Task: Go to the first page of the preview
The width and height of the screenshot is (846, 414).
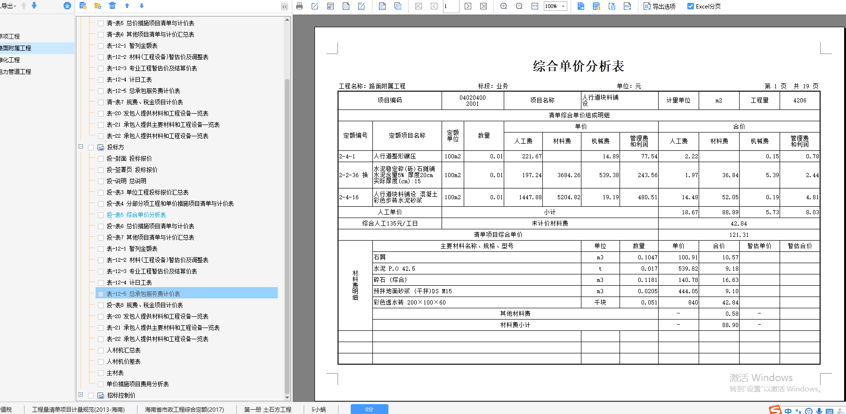Action: tap(419, 6)
